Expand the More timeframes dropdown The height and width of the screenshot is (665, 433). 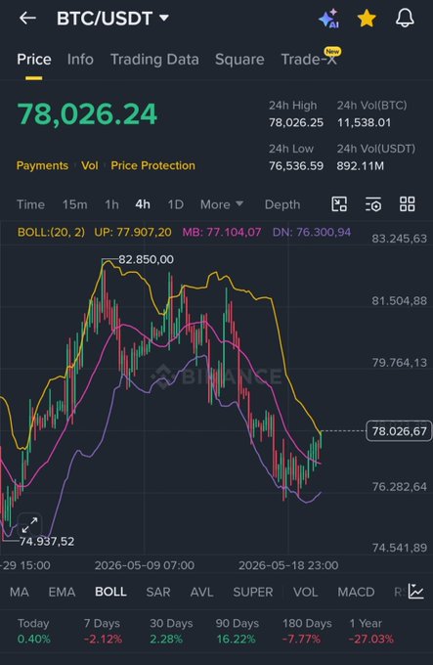[x=222, y=204]
